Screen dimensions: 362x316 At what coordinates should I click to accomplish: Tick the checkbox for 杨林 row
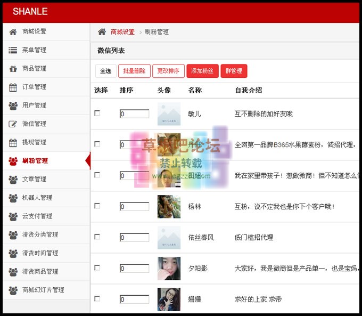[97, 206]
